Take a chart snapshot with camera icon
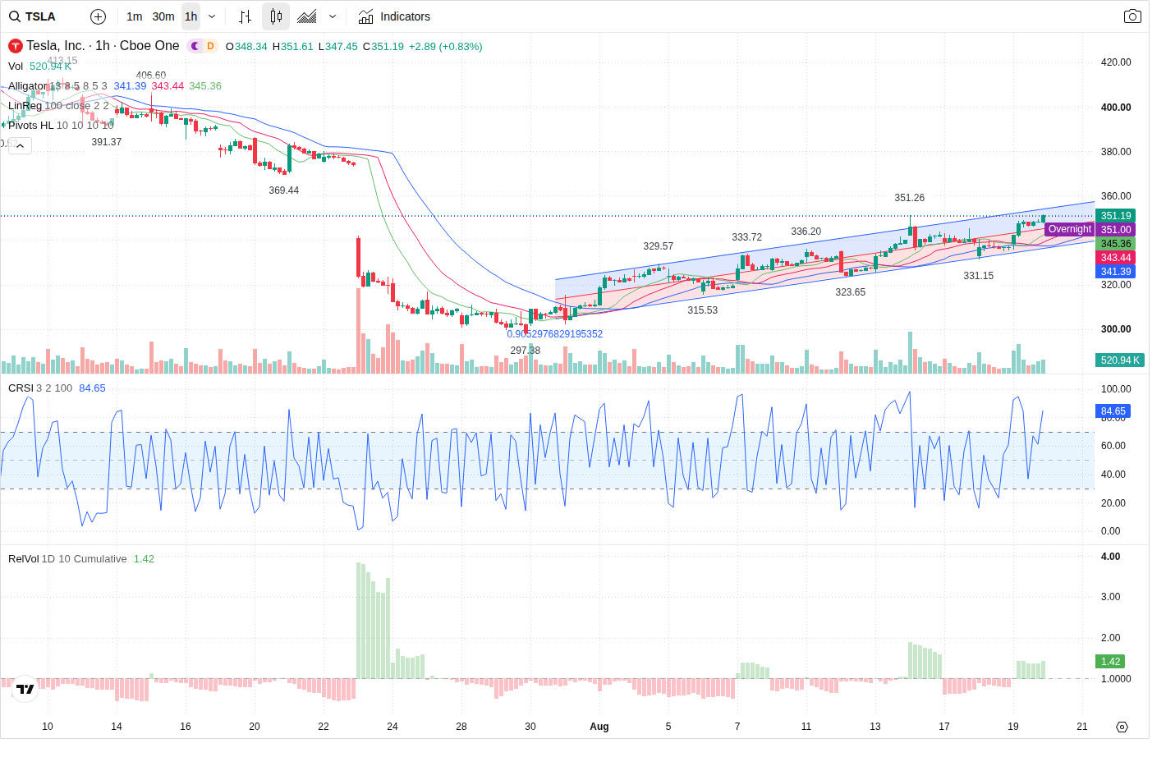 coord(1132,16)
